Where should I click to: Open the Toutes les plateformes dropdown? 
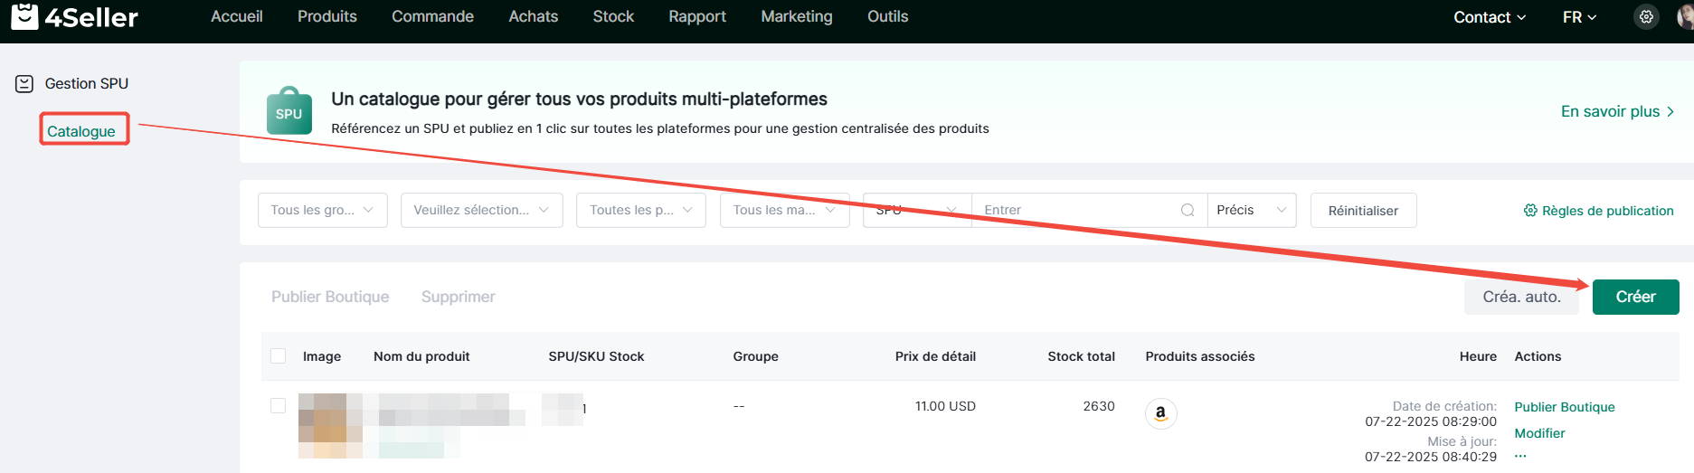(641, 210)
